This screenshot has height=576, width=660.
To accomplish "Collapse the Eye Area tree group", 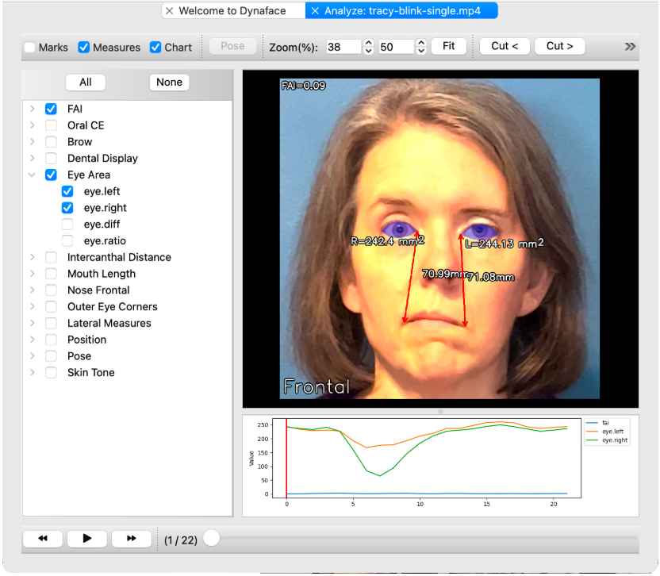I will pos(32,175).
